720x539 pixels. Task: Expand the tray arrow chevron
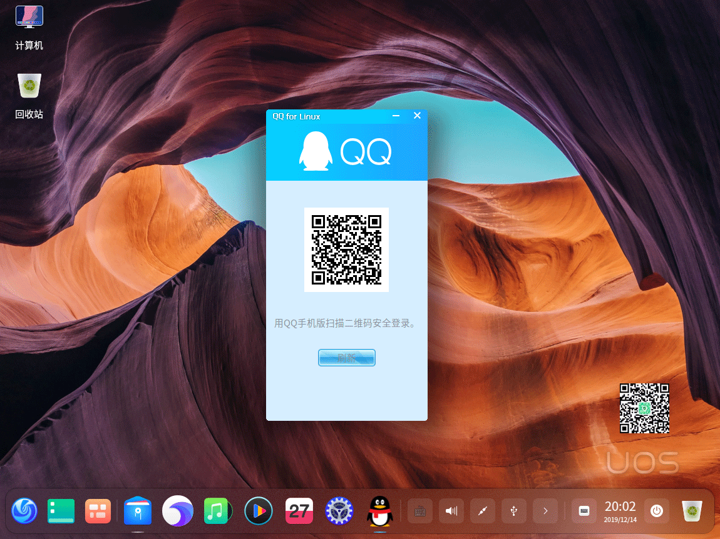click(x=545, y=511)
